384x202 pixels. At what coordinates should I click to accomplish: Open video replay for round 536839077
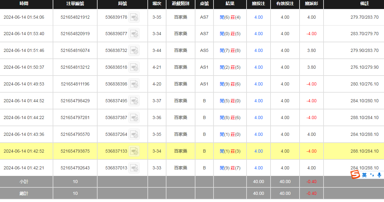pyautogui.click(x=134, y=34)
